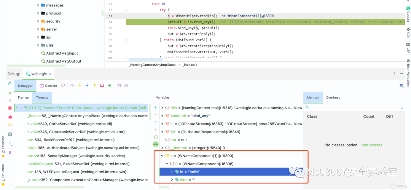Click the duplicate watch copy icon

[155, 137]
